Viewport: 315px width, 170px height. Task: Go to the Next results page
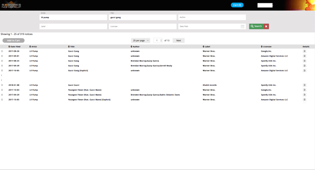coord(179,40)
